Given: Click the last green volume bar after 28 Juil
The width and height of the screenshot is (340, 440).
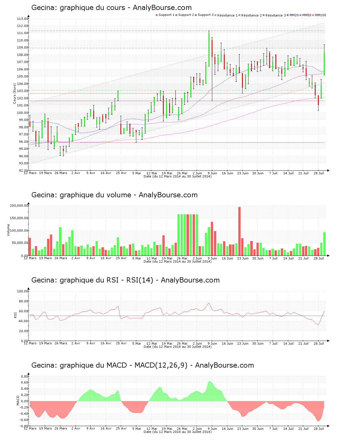Looking at the screenshot, I should point(324,244).
